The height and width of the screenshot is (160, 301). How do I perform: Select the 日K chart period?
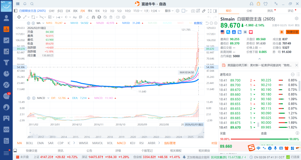(68, 11)
